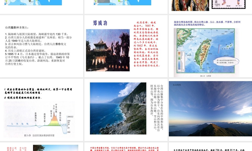Click the vertical text describing 台湾山脉
This screenshot has height=151, width=252.
point(157,108)
